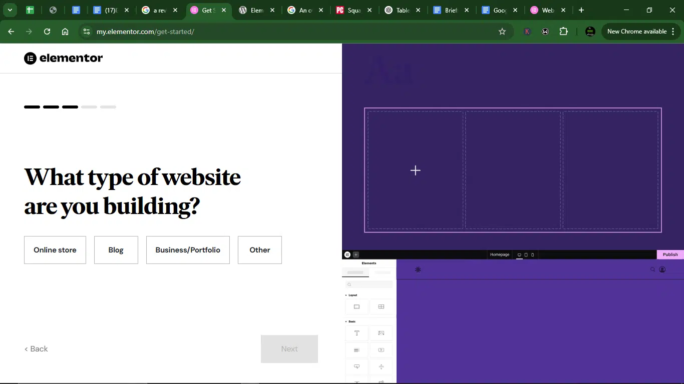Click the plus icon in preview container
Viewport: 684px width, 384px height.
click(415, 170)
